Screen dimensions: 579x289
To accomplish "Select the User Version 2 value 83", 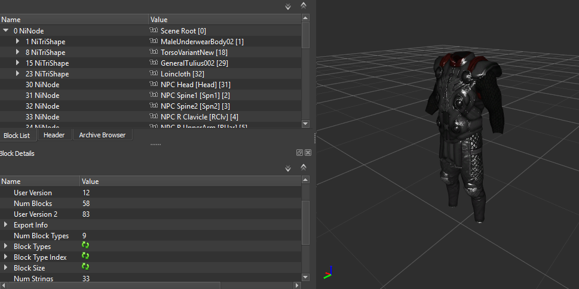I will pyautogui.click(x=86, y=214).
